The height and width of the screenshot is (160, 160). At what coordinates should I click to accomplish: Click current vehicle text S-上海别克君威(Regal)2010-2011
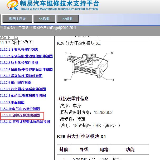pos(51,28)
